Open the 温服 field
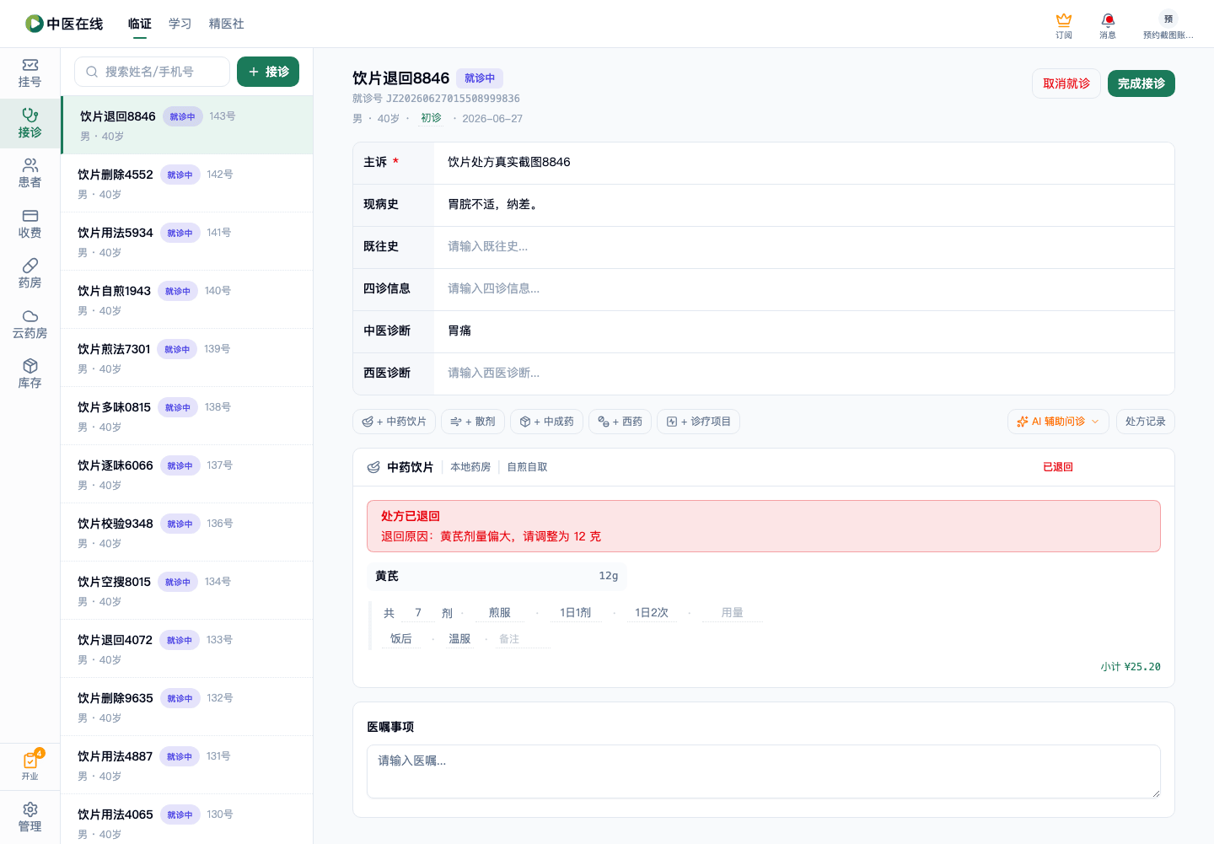Screen dimensions: 1214x844 (x=459, y=639)
